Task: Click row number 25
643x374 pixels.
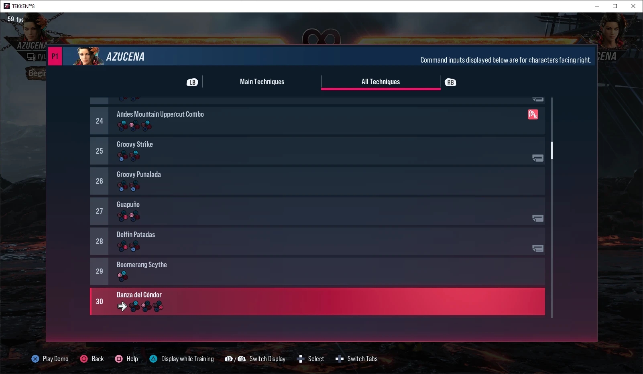Action: coord(99,151)
